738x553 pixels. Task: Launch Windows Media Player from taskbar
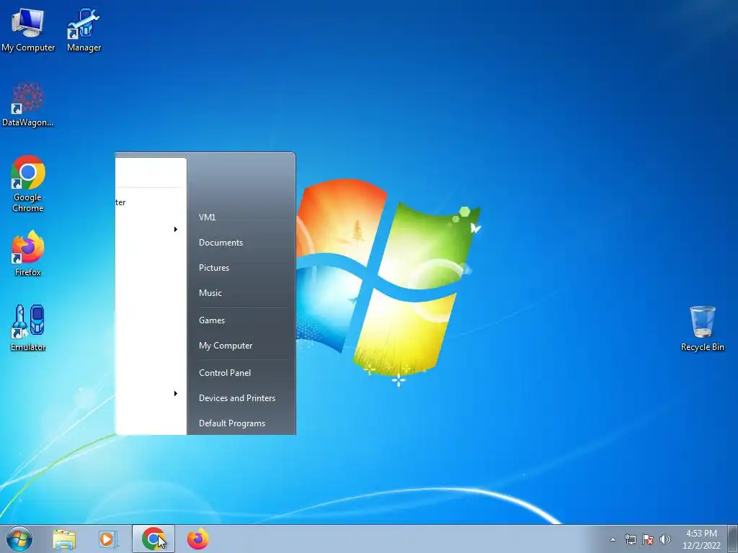[x=108, y=539]
